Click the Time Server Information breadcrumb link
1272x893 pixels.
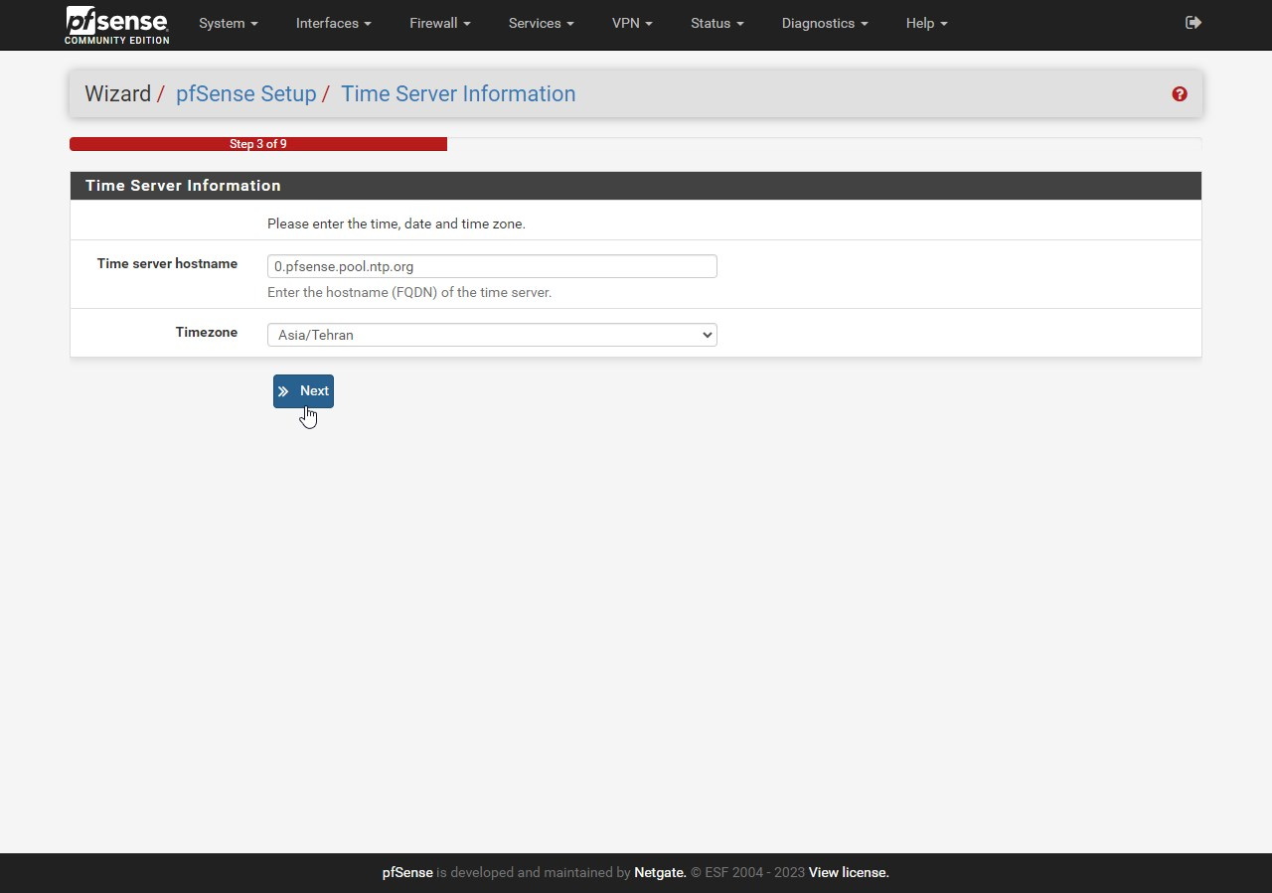coord(458,94)
